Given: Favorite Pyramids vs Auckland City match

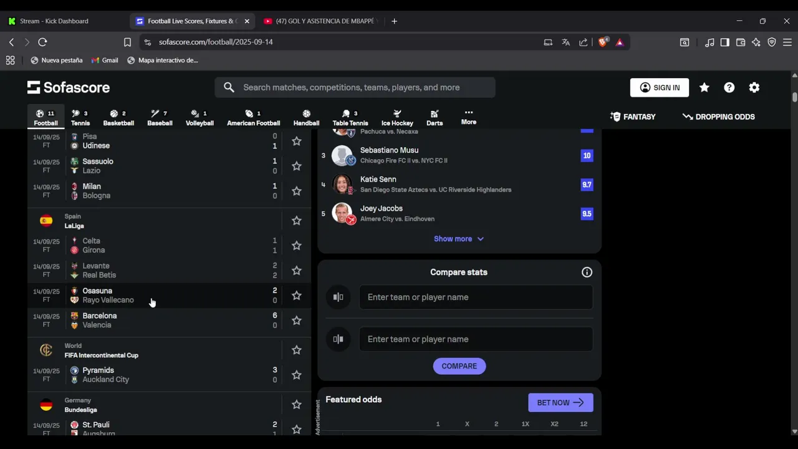Looking at the screenshot, I should (297, 375).
